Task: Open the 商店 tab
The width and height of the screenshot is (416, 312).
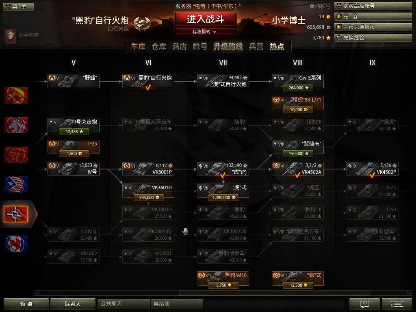Action: point(179,47)
